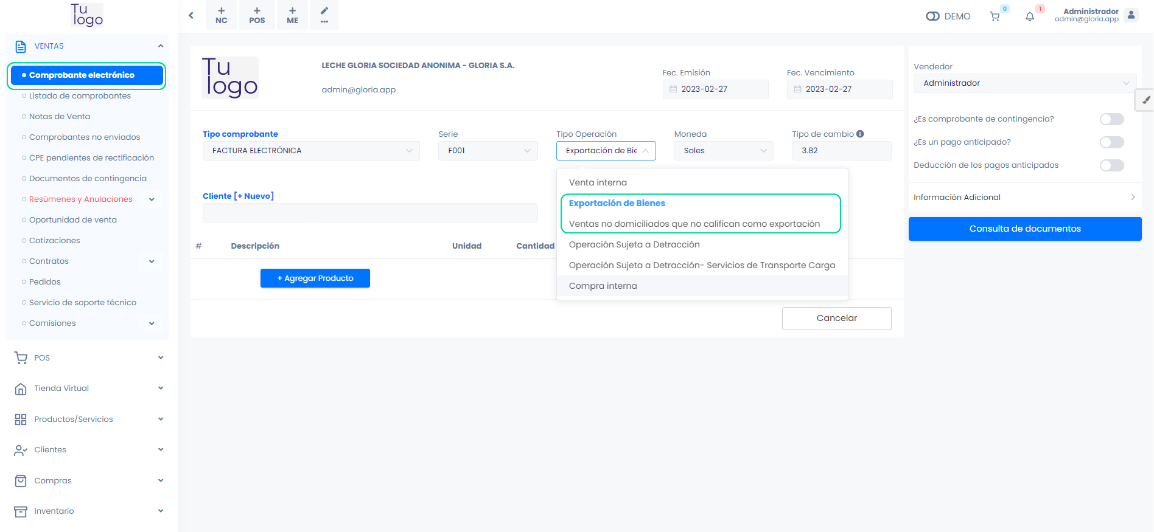This screenshot has width=1154, height=532.
Task: Open the Moneda Soles dropdown
Action: pyautogui.click(x=724, y=151)
